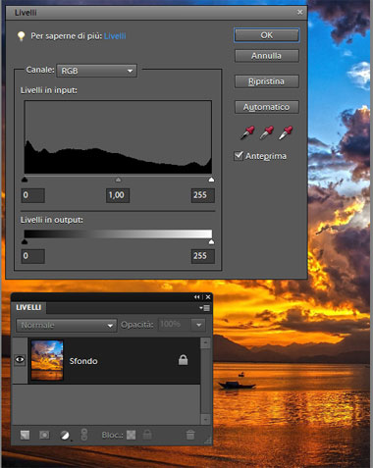
Task: Click layers panel scrollbar down arrow
Action: tap(205, 419)
